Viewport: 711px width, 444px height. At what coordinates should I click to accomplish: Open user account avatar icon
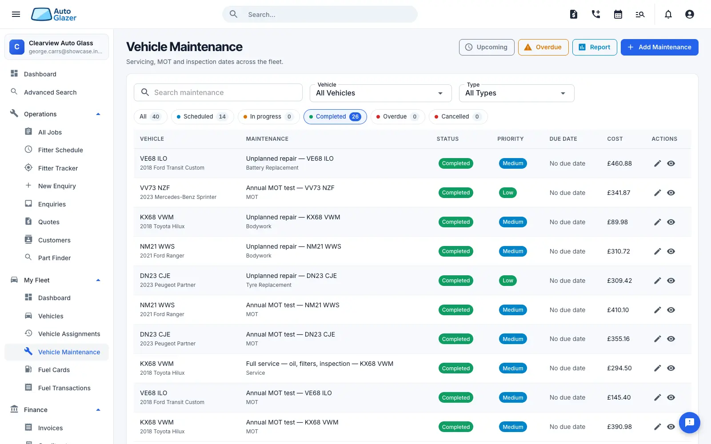[690, 14]
